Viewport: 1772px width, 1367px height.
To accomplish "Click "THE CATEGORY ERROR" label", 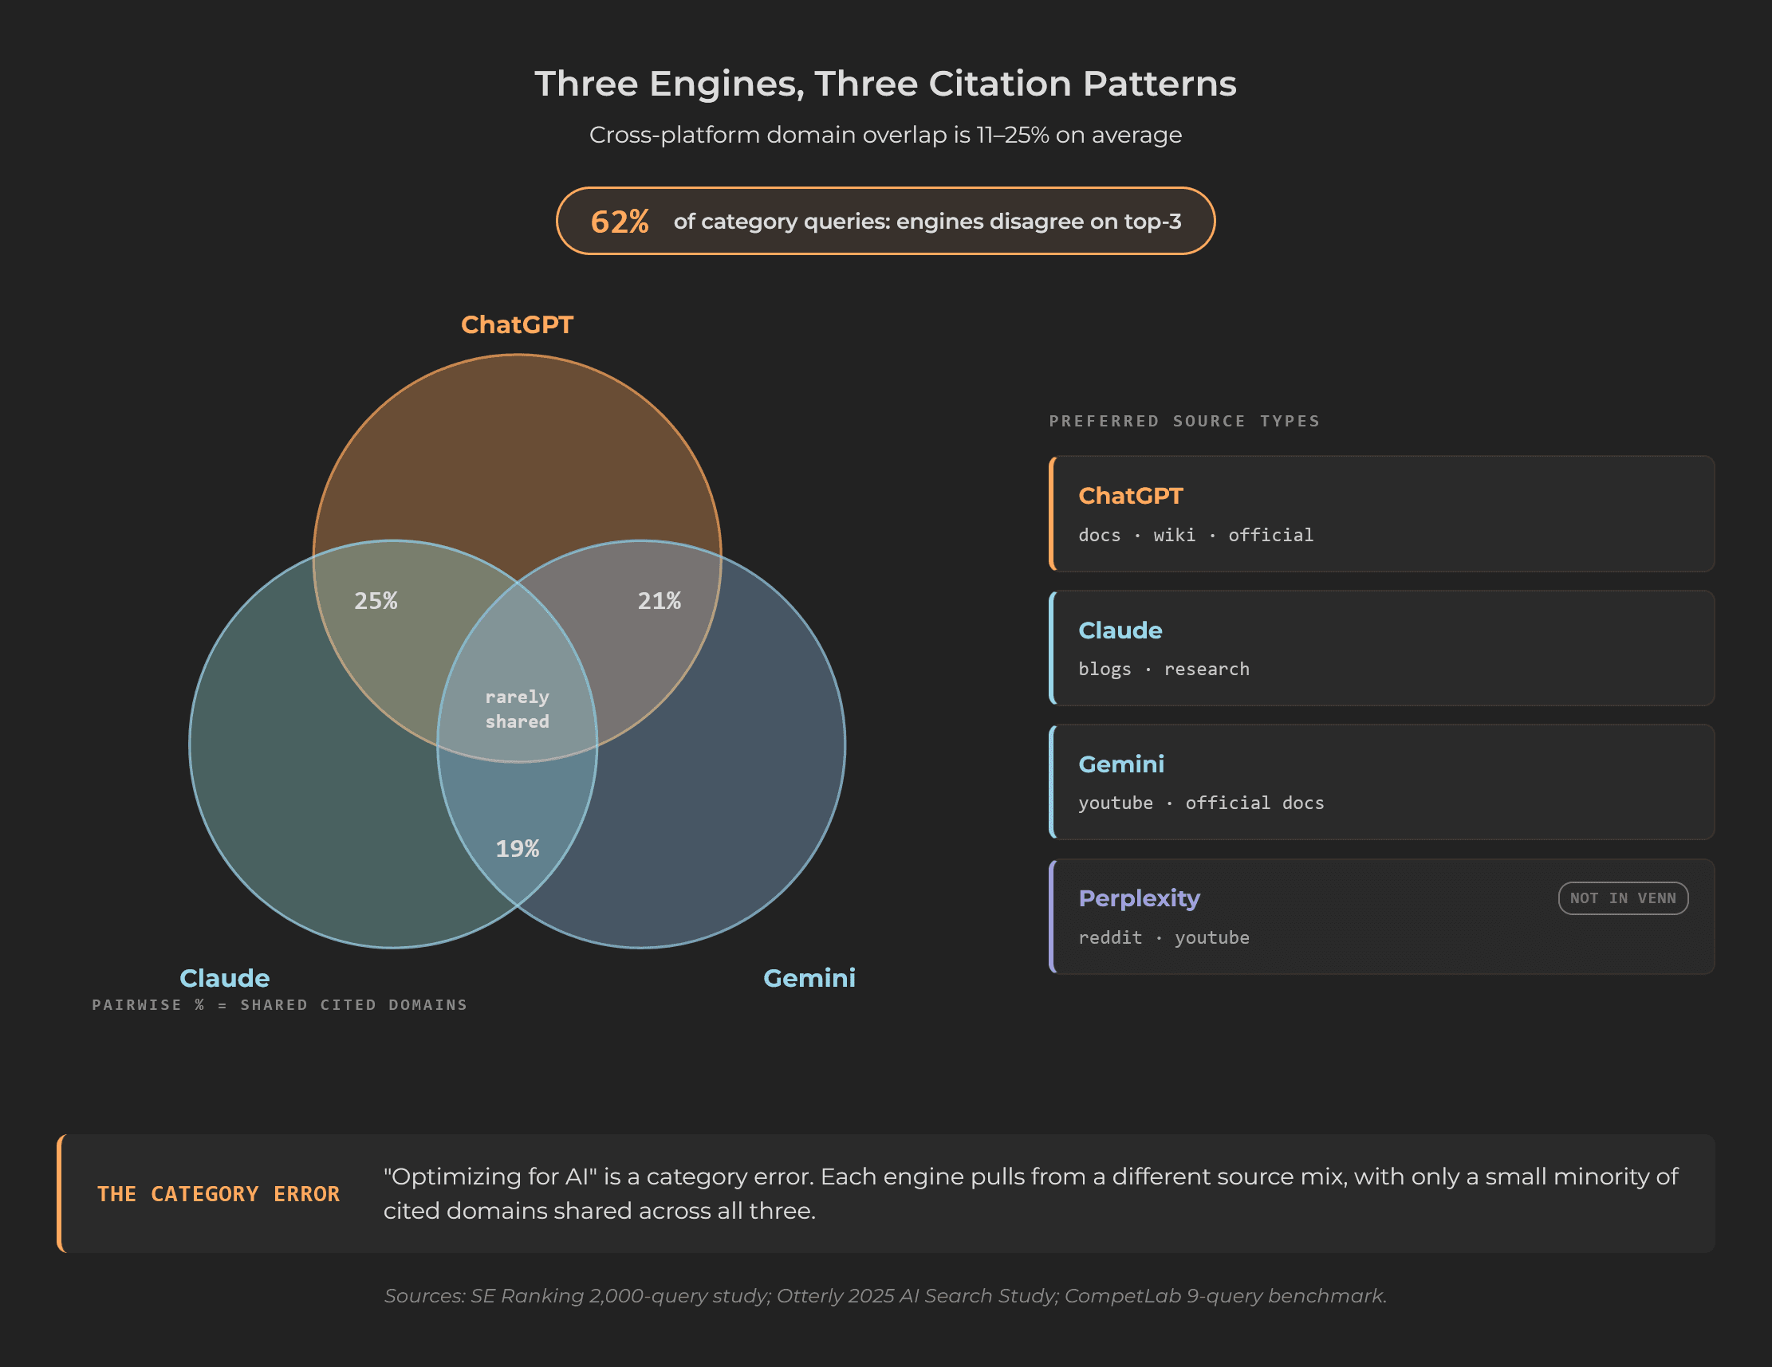I will (219, 1194).
